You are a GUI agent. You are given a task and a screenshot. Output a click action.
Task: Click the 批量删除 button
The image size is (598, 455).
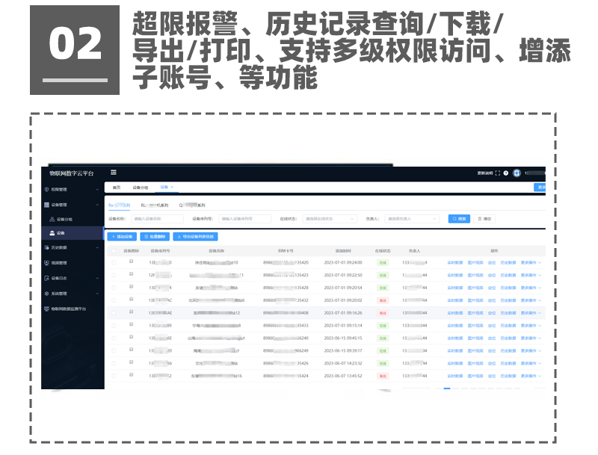[155, 237]
